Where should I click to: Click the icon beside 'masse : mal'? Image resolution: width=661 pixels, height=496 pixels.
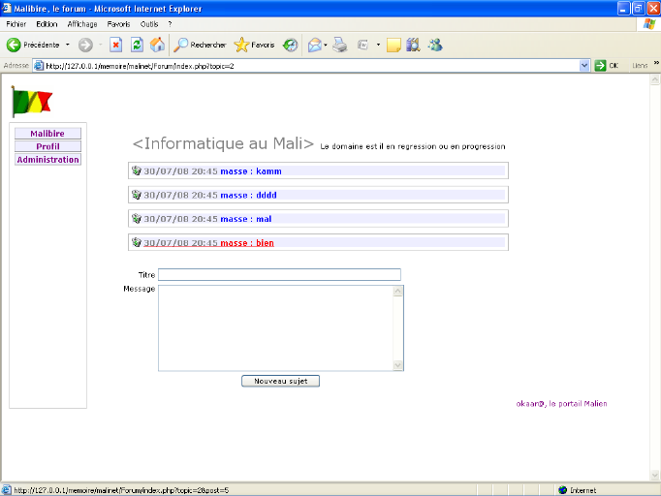coord(136,218)
